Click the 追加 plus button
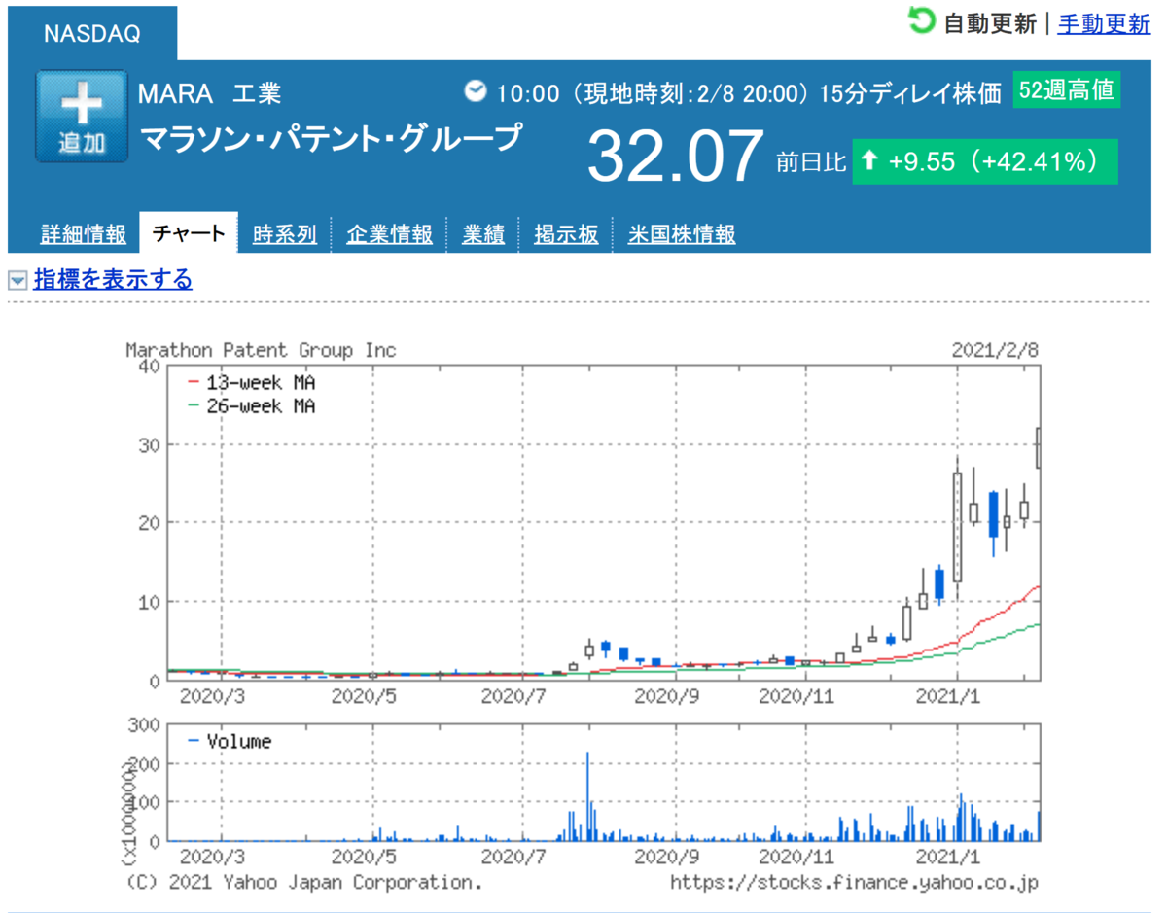This screenshot has width=1167, height=913. [x=82, y=116]
